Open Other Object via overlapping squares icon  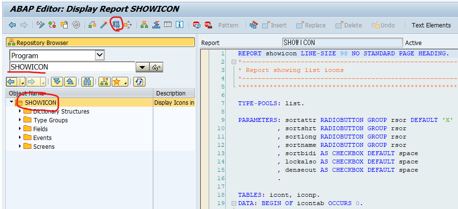pyautogui.click(x=64, y=25)
